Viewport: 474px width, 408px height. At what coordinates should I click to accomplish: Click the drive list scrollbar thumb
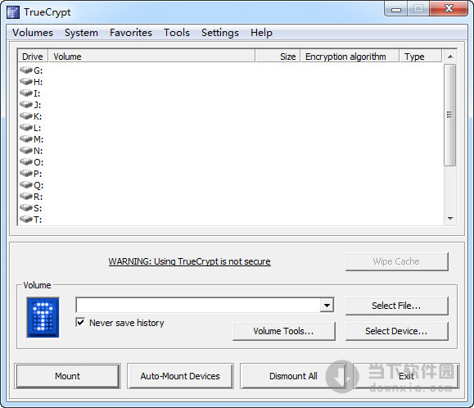point(450,115)
